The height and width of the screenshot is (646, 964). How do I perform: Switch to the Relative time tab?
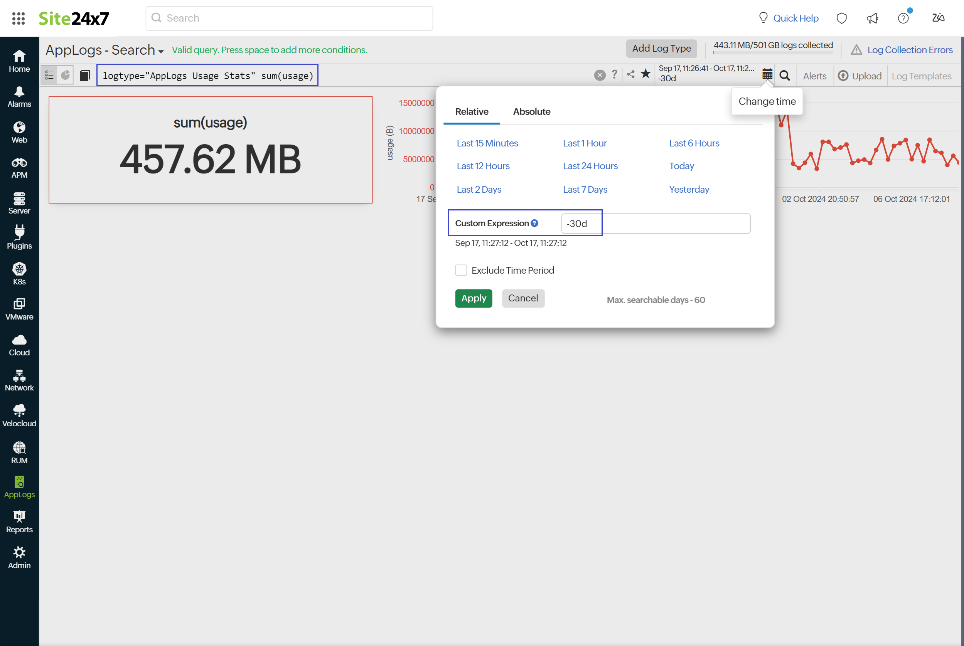pos(472,111)
